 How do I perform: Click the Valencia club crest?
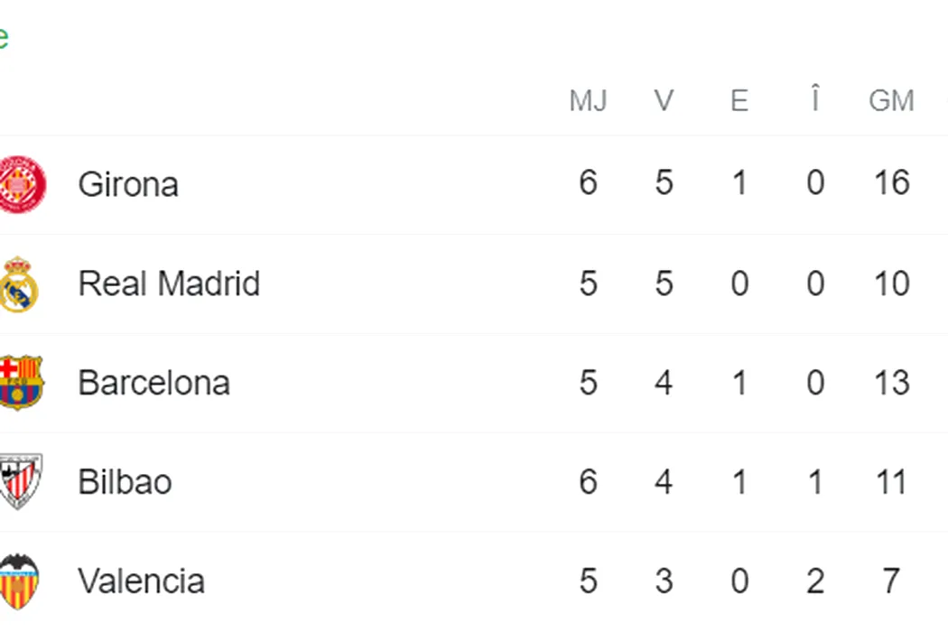19,581
